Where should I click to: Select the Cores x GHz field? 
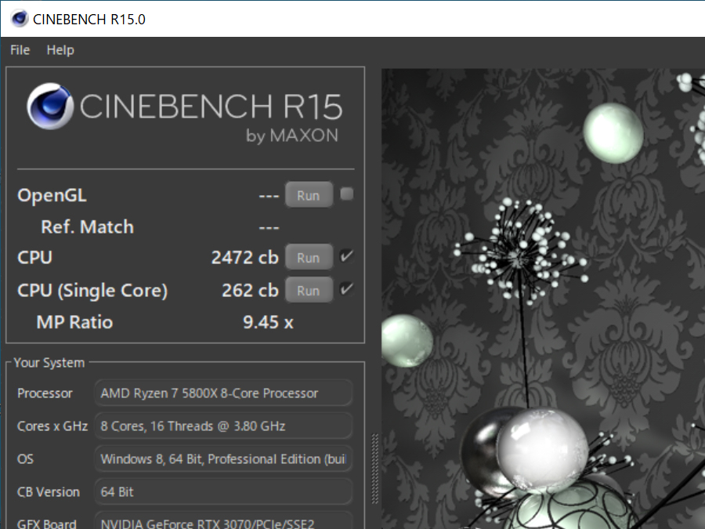pos(223,426)
